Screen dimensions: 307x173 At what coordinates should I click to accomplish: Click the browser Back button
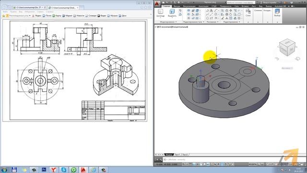coord(4,7)
